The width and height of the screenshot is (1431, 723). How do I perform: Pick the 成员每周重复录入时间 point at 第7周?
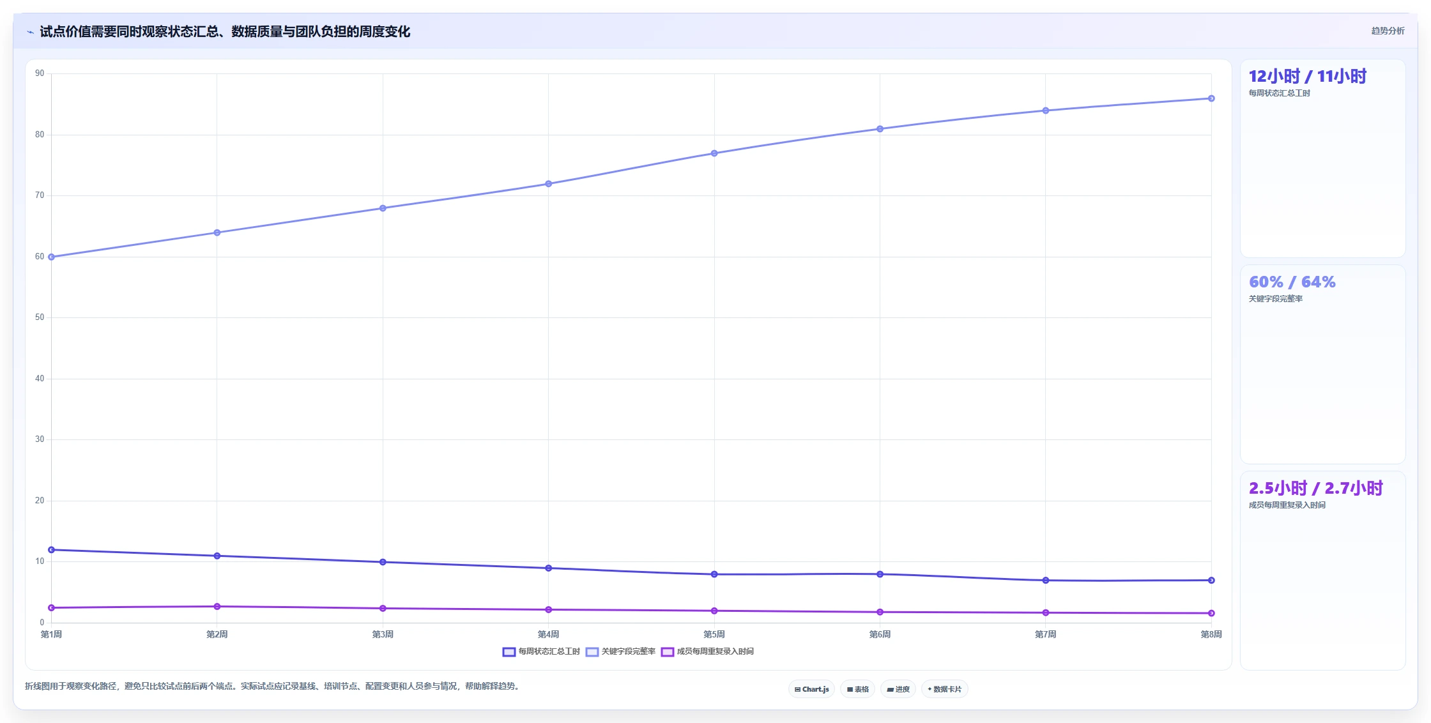coord(1046,613)
